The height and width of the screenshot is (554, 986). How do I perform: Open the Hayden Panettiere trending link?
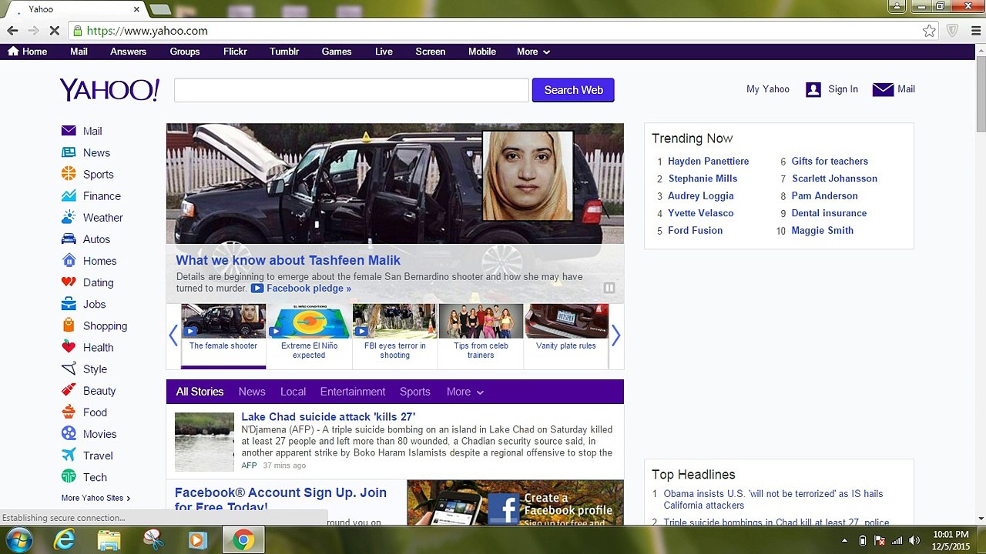point(708,161)
